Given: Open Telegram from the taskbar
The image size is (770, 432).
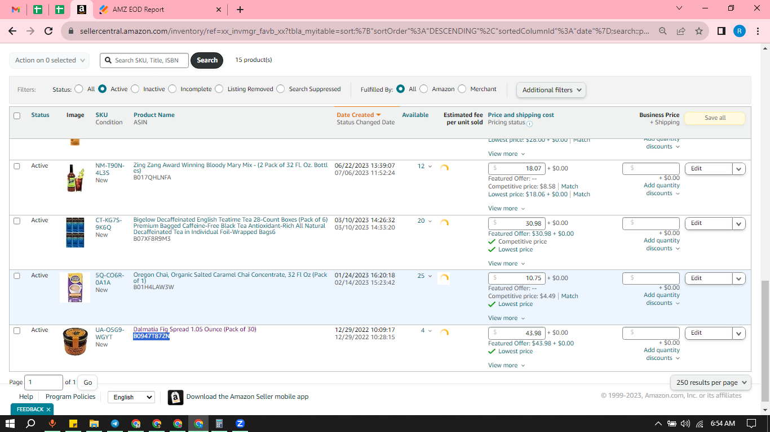Looking at the screenshot, I should (115, 424).
